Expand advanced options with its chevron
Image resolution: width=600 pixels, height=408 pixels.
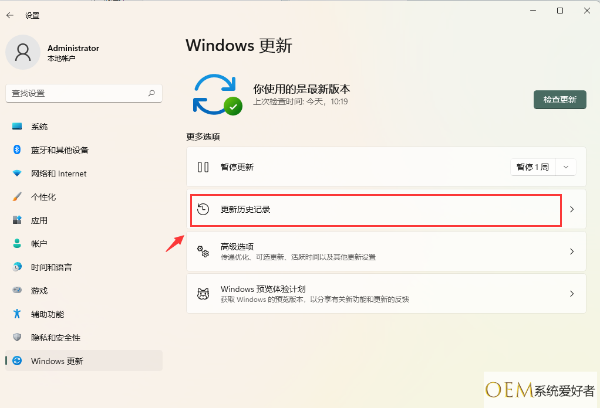click(x=572, y=251)
